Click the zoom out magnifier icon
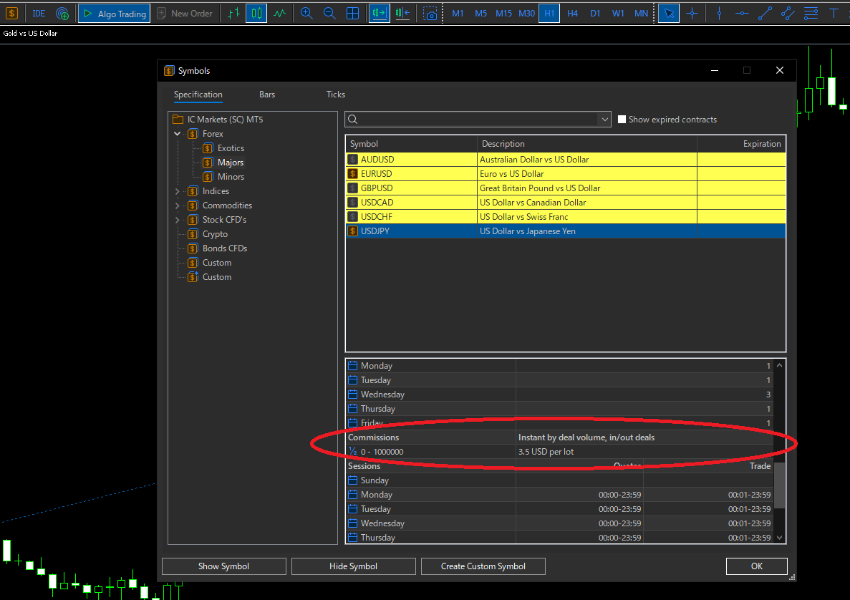The width and height of the screenshot is (850, 600). (329, 14)
